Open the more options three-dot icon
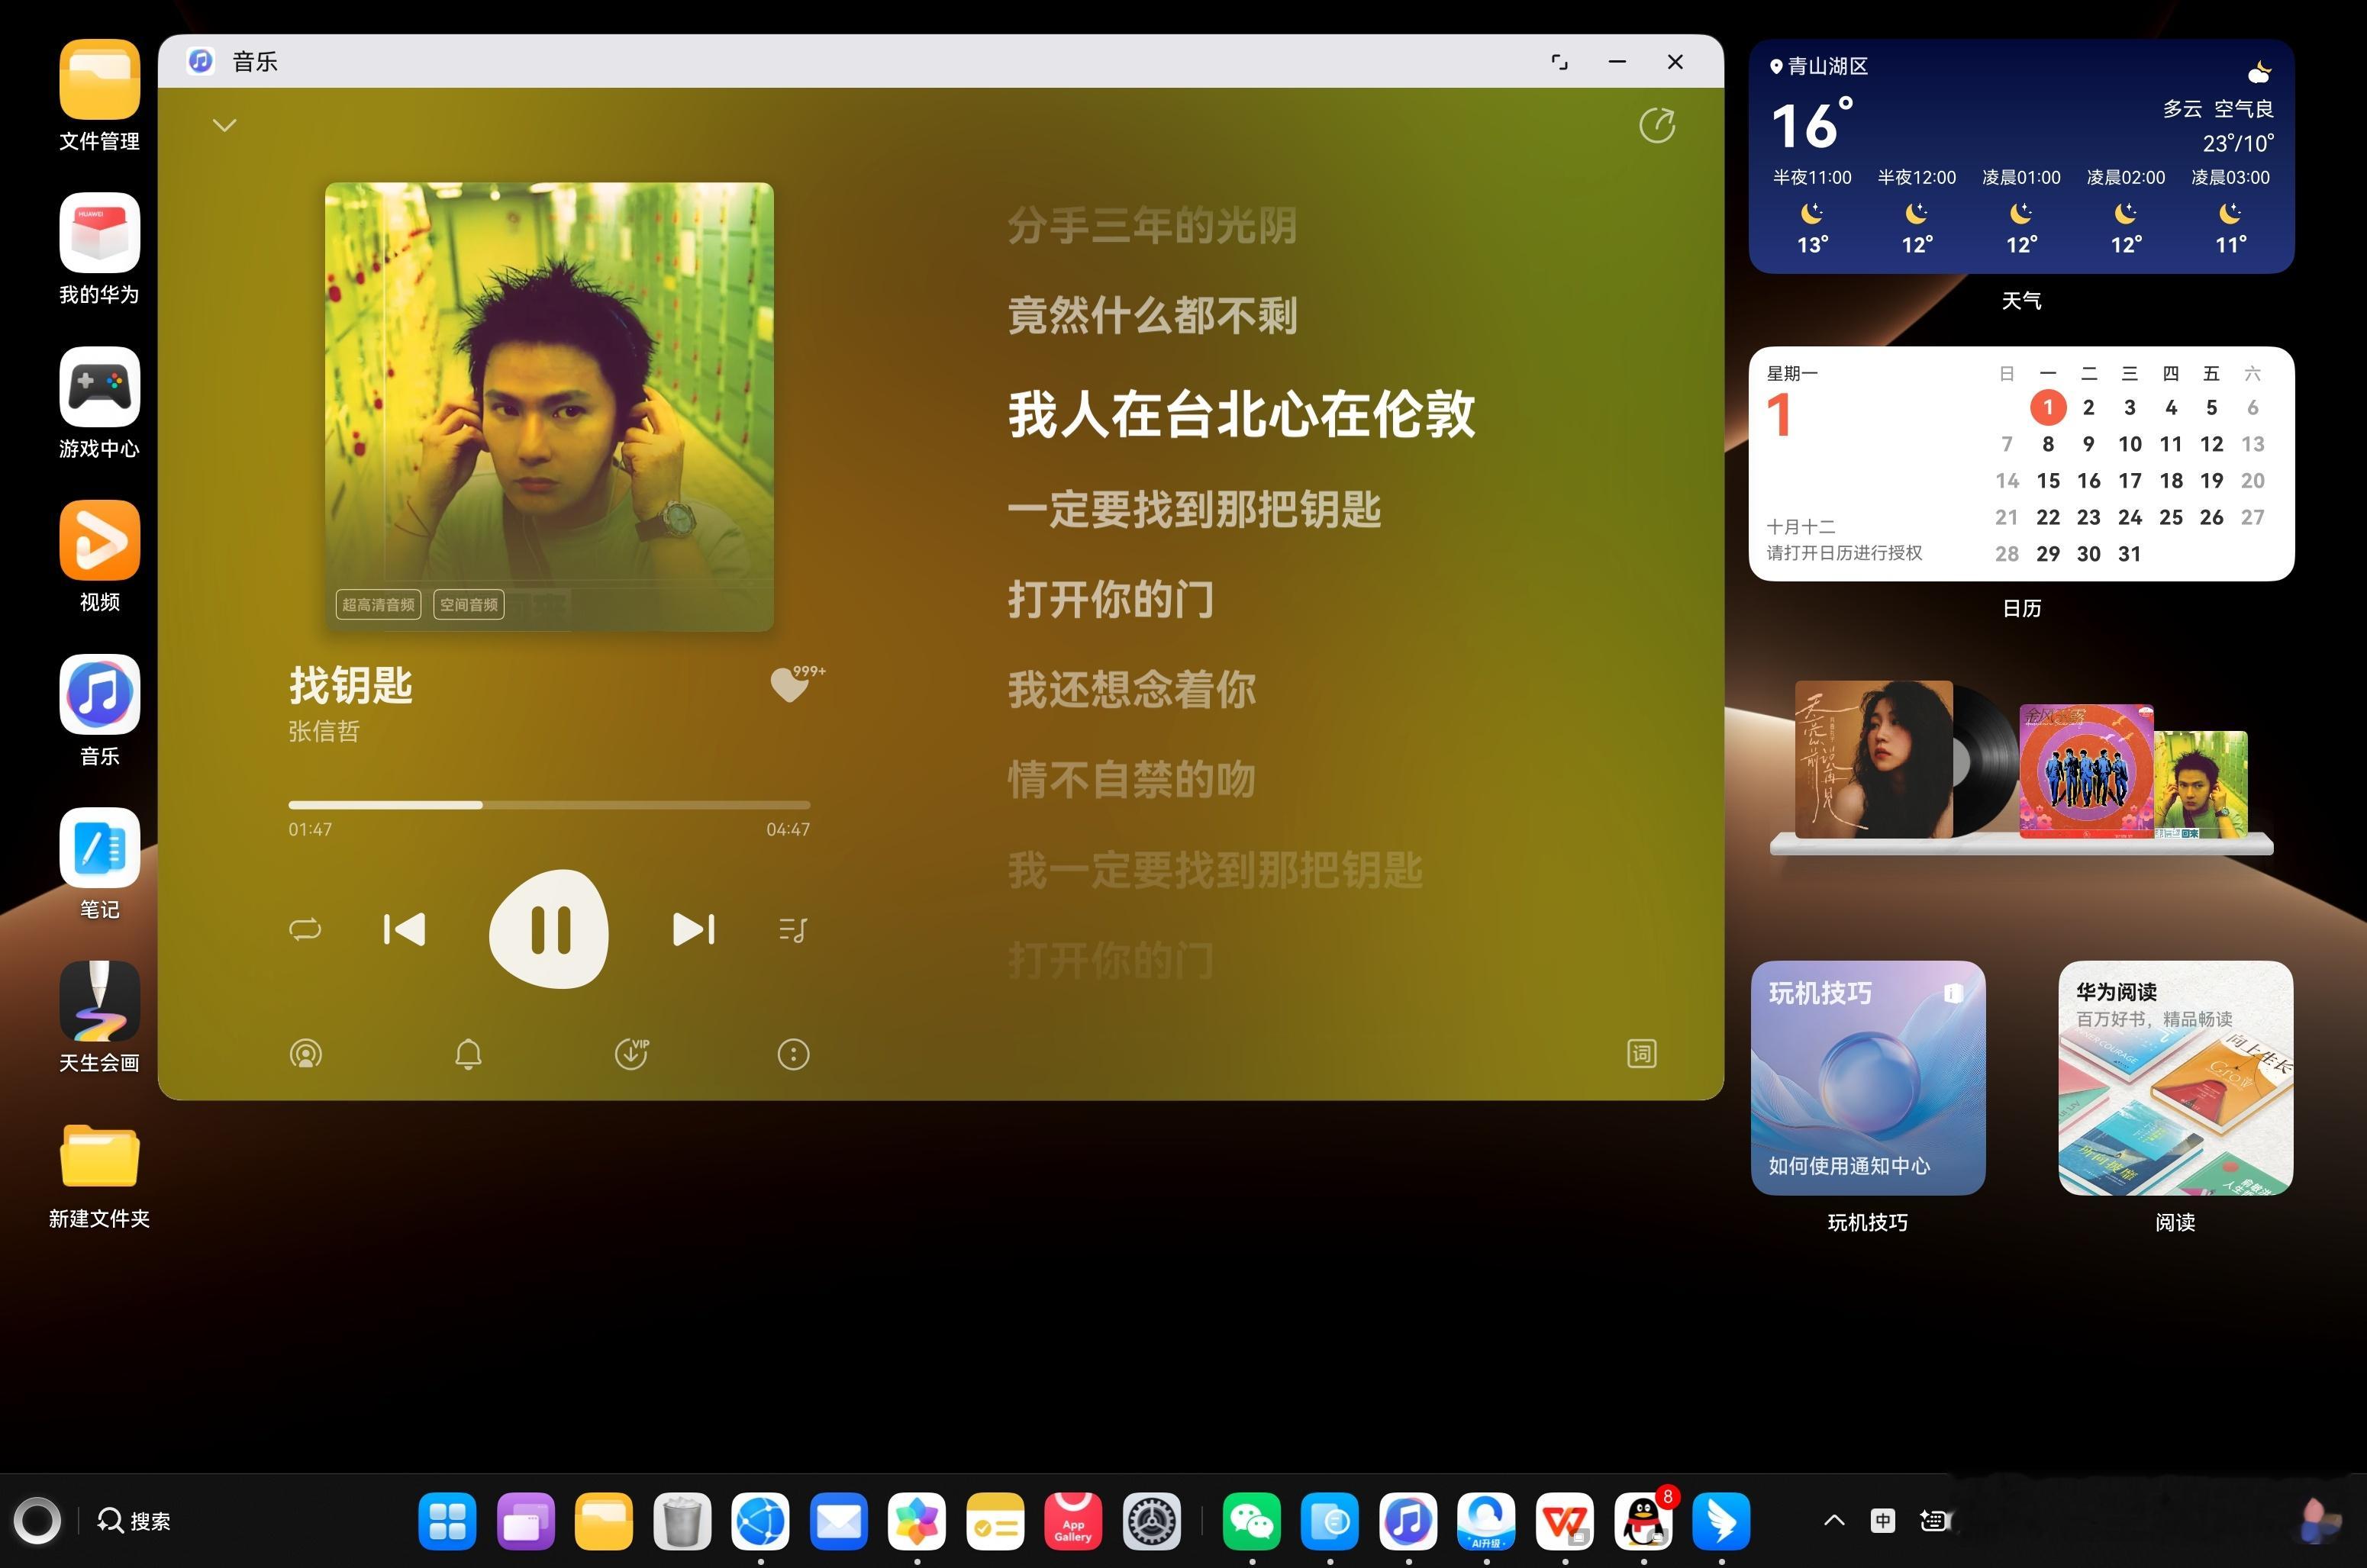This screenshot has height=1568, width=2367. click(793, 1053)
